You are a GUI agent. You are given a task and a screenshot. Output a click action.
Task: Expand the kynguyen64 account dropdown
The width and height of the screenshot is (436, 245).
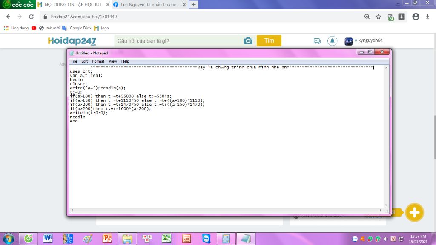(356, 40)
